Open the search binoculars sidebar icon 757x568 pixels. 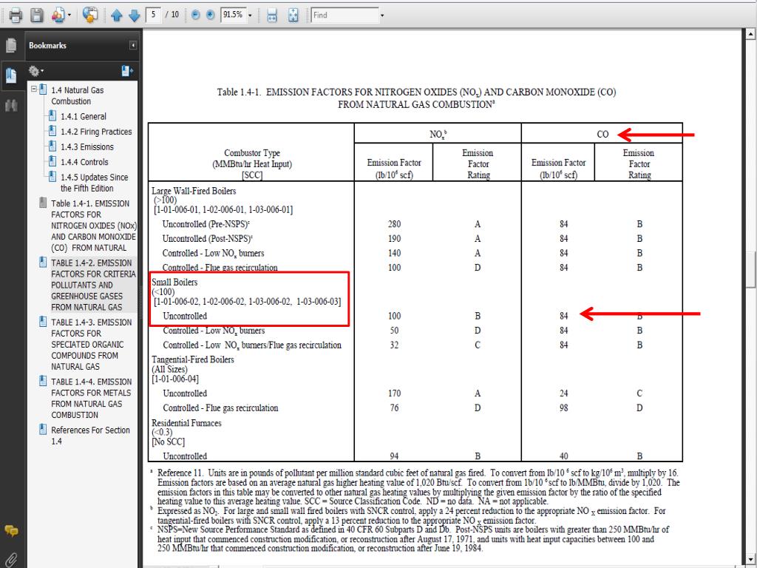click(10, 105)
